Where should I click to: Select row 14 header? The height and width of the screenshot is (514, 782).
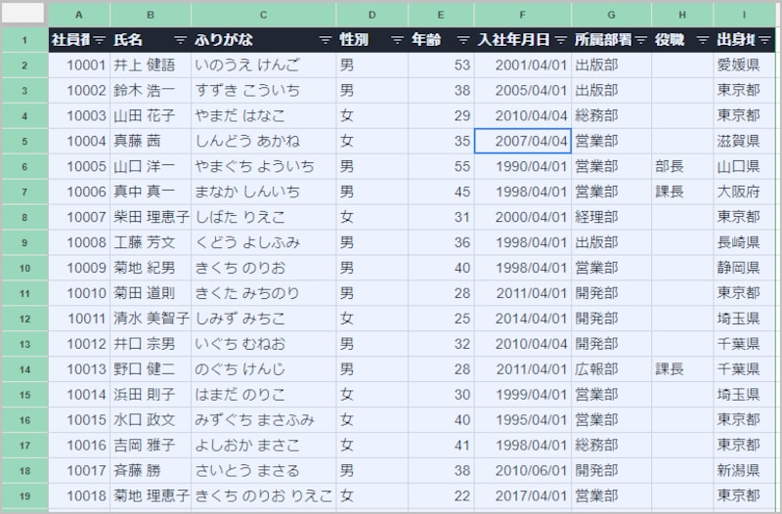(x=25, y=369)
